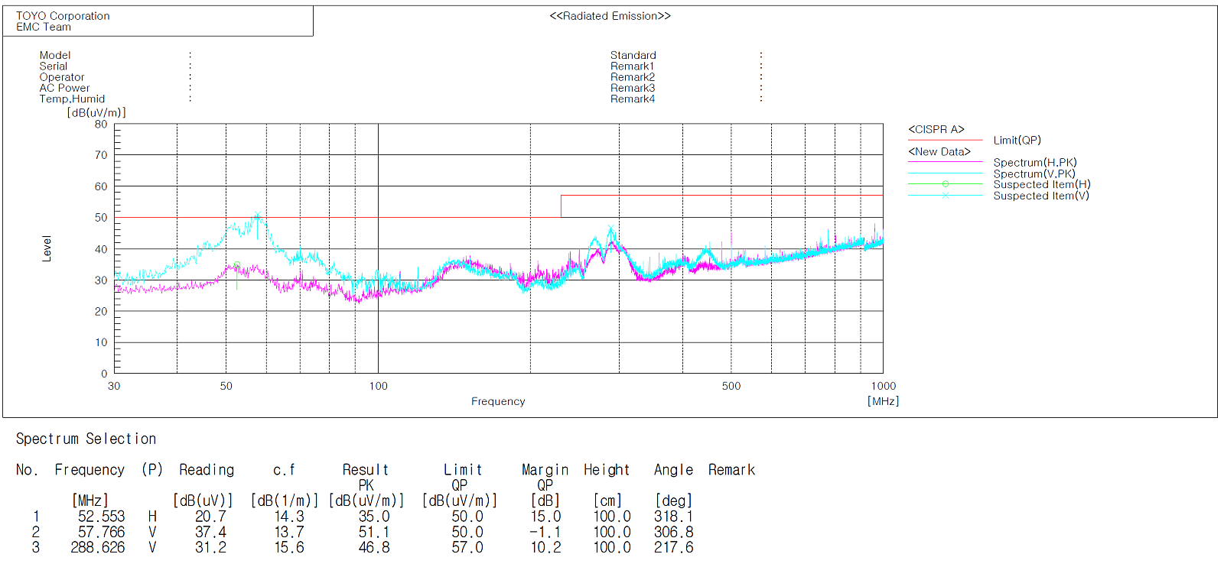The image size is (1224, 567).
Task: Click the 'Limit(QP)' legend entry
Action: 1017,140
